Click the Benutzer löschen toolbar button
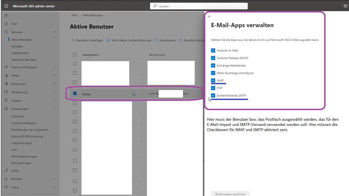 pos(191,40)
